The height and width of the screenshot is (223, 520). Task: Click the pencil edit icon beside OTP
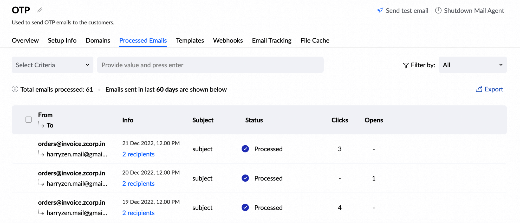[40, 10]
